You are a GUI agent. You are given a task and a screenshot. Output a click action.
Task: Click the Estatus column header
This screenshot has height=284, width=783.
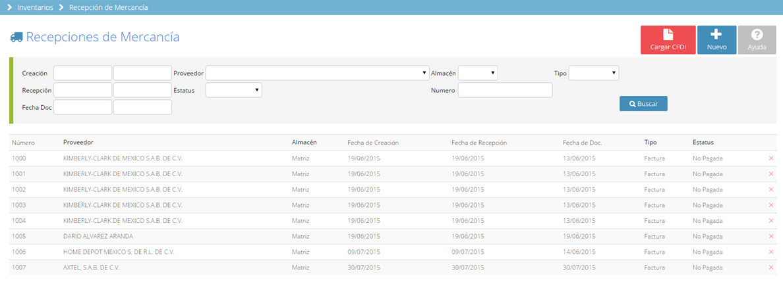click(x=703, y=143)
